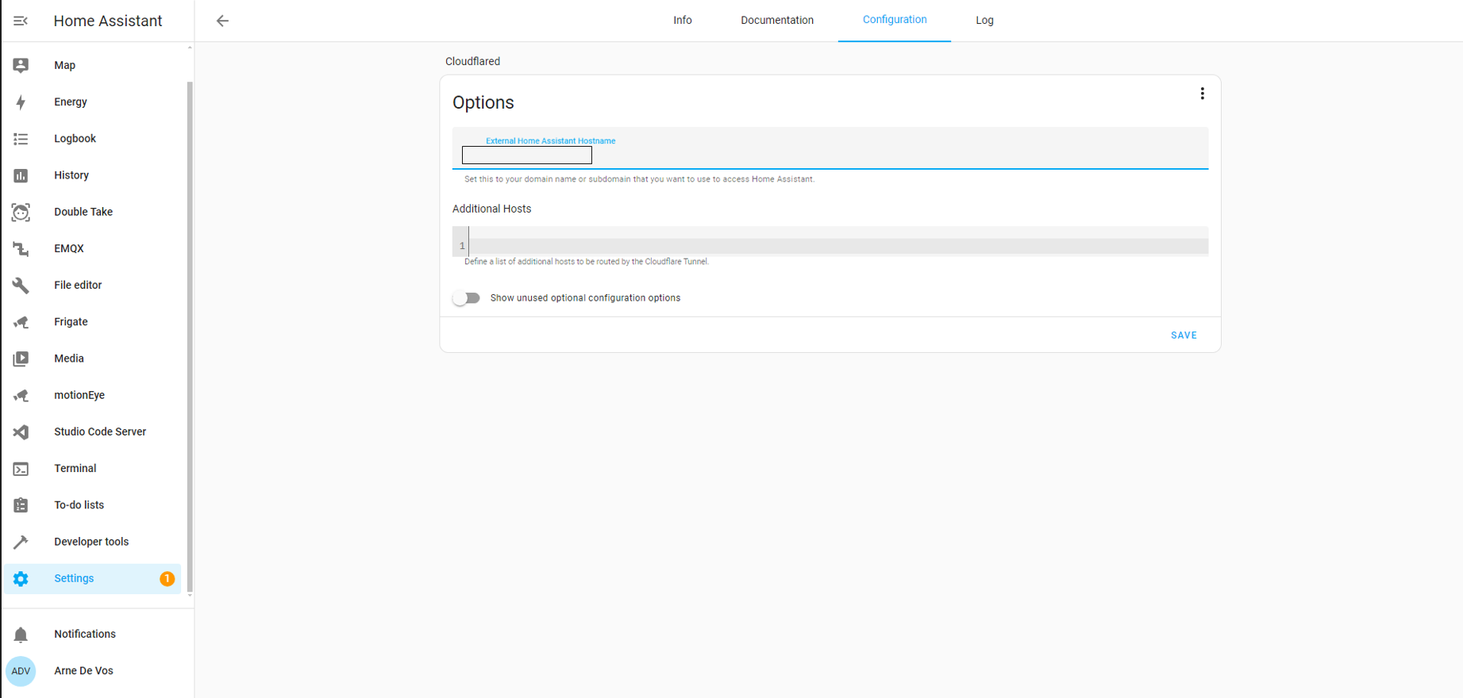Screen dimensions: 1463x698
Task: Open the Log tab
Action: click(984, 20)
